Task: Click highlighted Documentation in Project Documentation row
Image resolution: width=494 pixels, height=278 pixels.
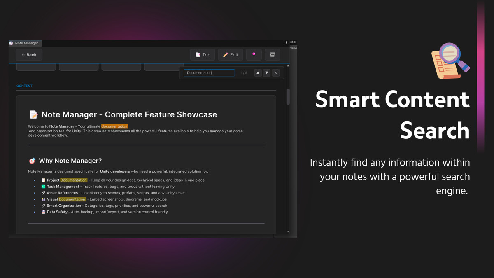Action: 74,180
